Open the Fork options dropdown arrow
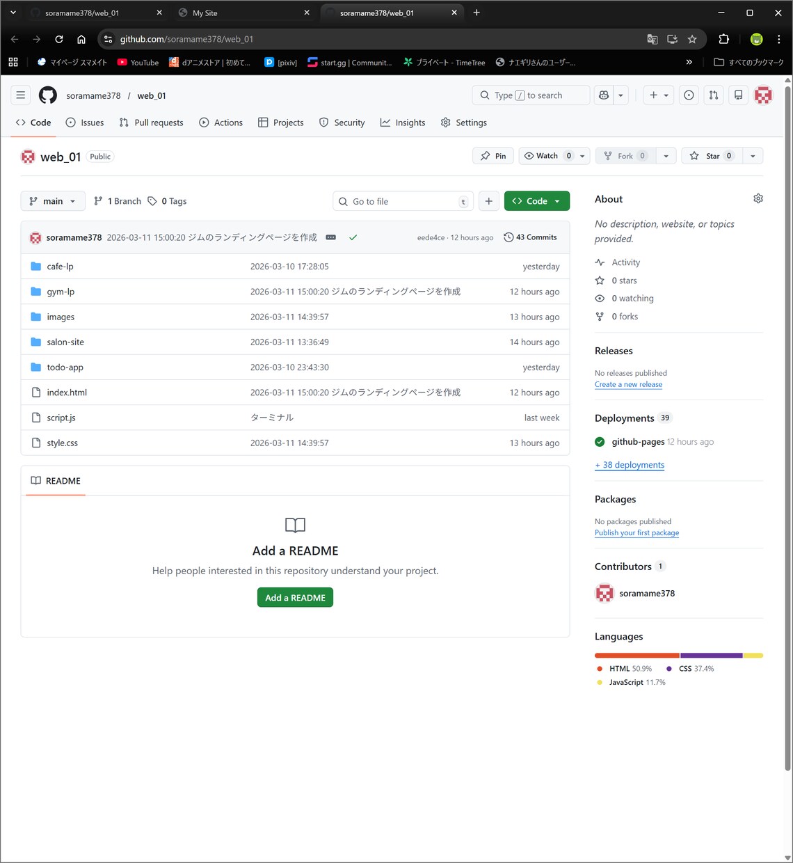The image size is (793, 863). [666, 156]
